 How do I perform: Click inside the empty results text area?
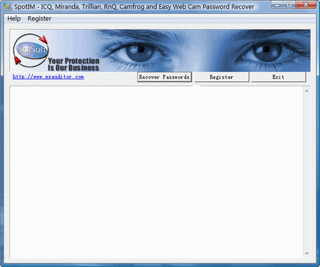click(156, 172)
